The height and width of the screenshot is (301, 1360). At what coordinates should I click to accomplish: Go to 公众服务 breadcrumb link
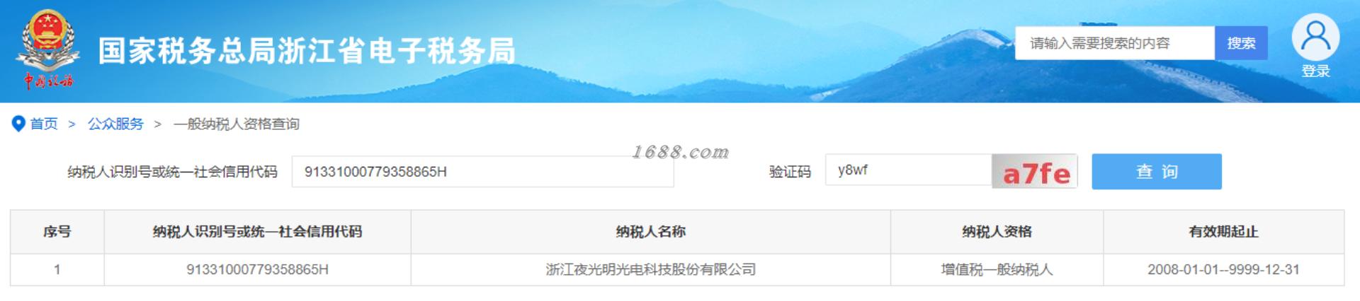coord(115,124)
